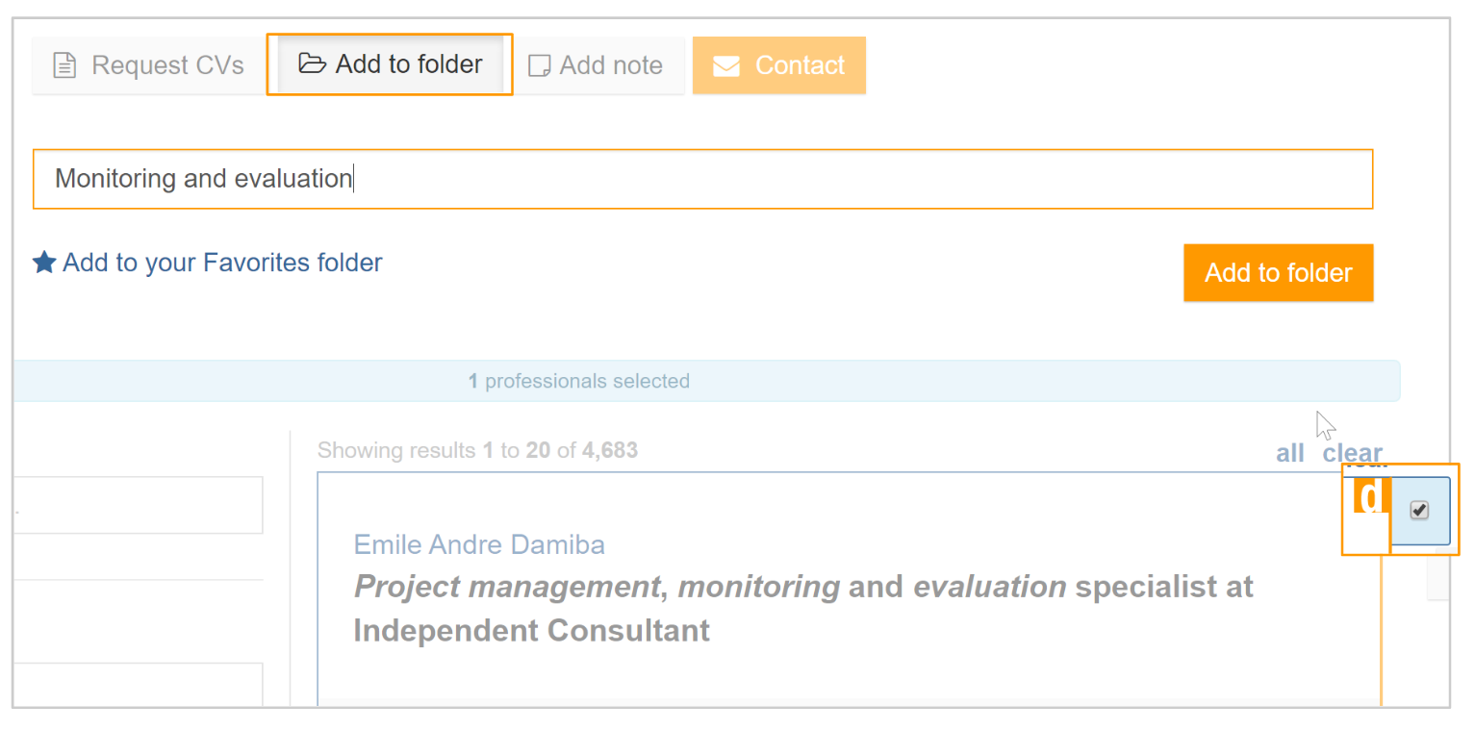Select the Add to folder tab label
The width and height of the screenshot is (1475, 730).
pos(409,64)
